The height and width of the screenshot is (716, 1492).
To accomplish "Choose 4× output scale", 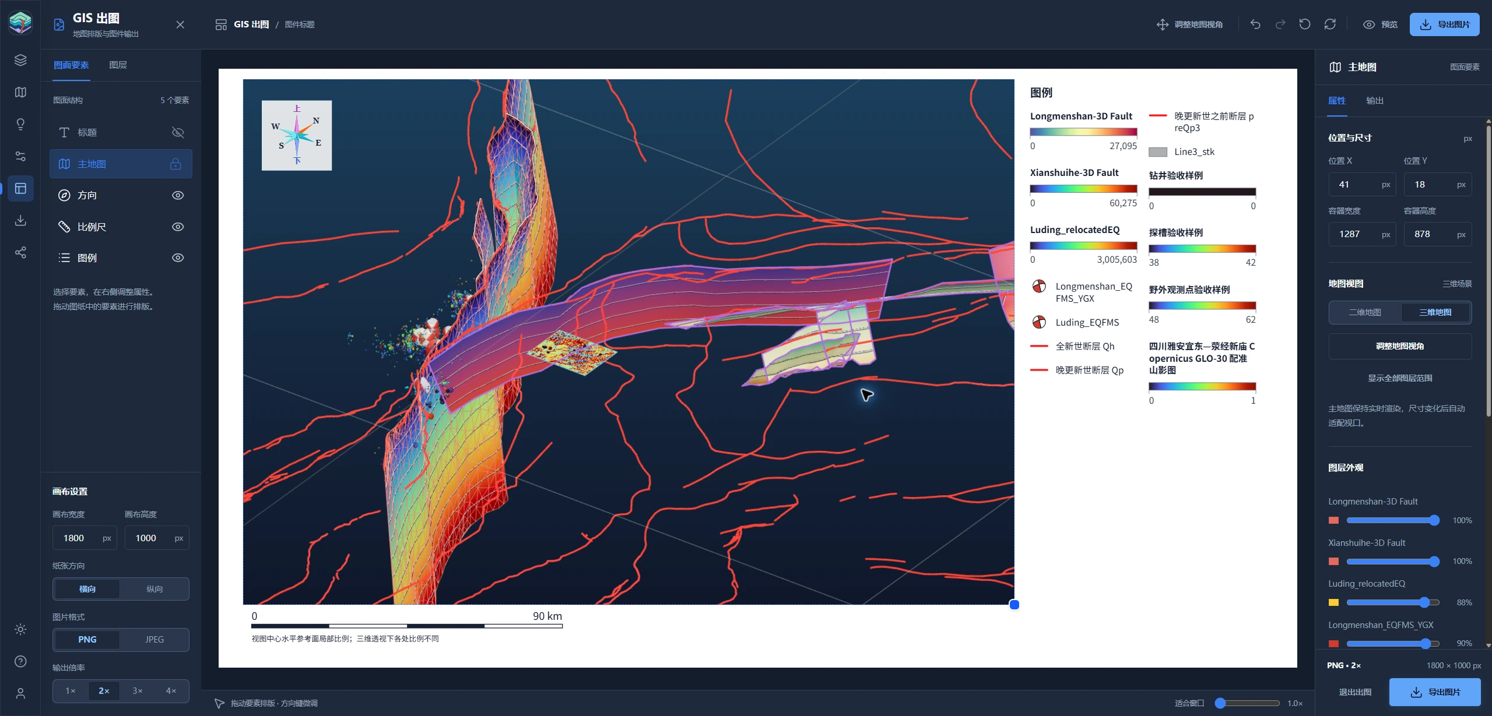I will [171, 690].
